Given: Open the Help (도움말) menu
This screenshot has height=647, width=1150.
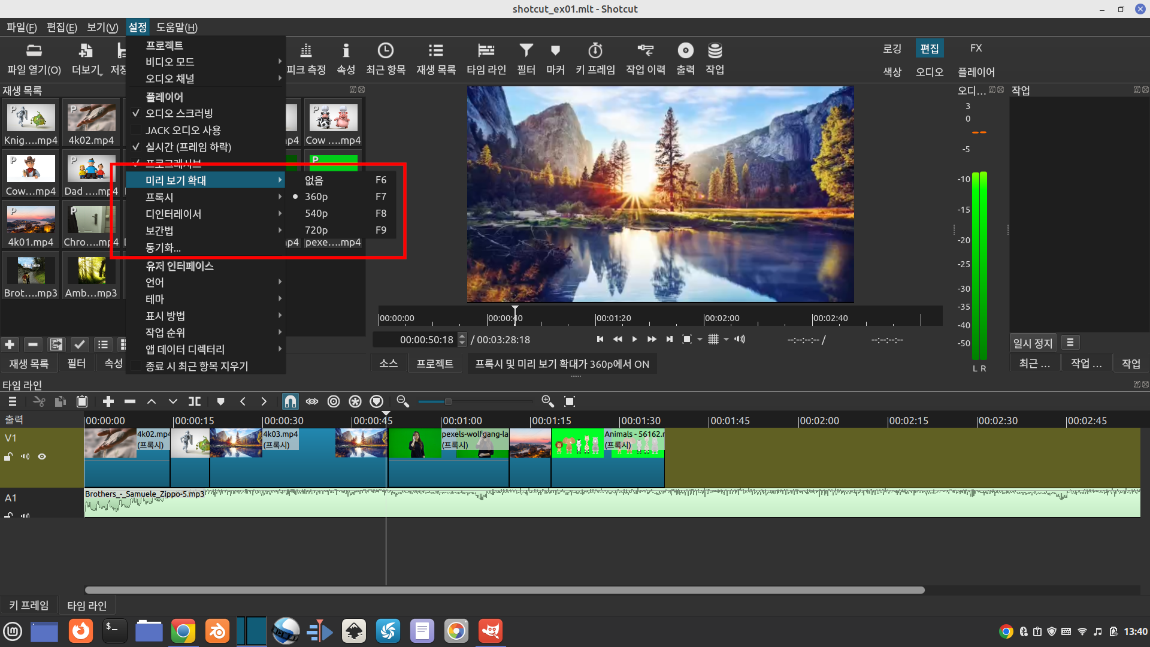Looking at the screenshot, I should [x=177, y=27].
